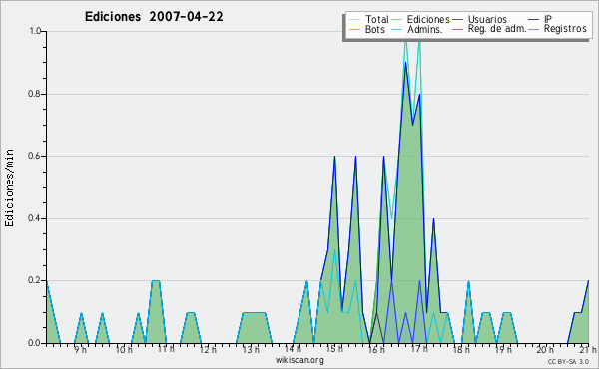The width and height of the screenshot is (599, 369).
Task: Click the 12 h time axis label
Action: point(208,349)
